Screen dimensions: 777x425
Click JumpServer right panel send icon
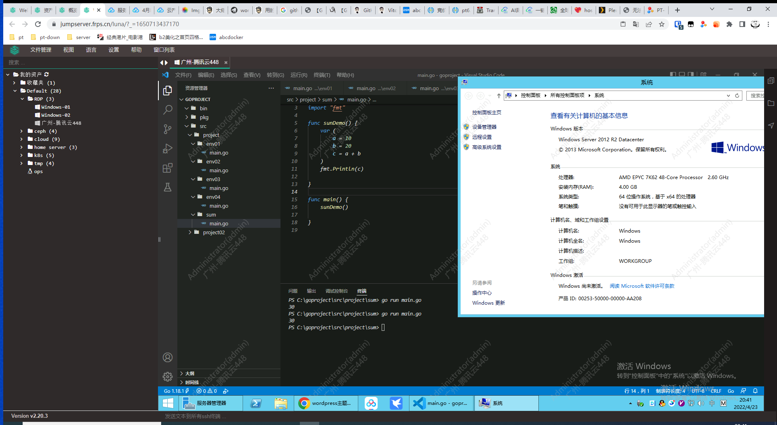[771, 126]
